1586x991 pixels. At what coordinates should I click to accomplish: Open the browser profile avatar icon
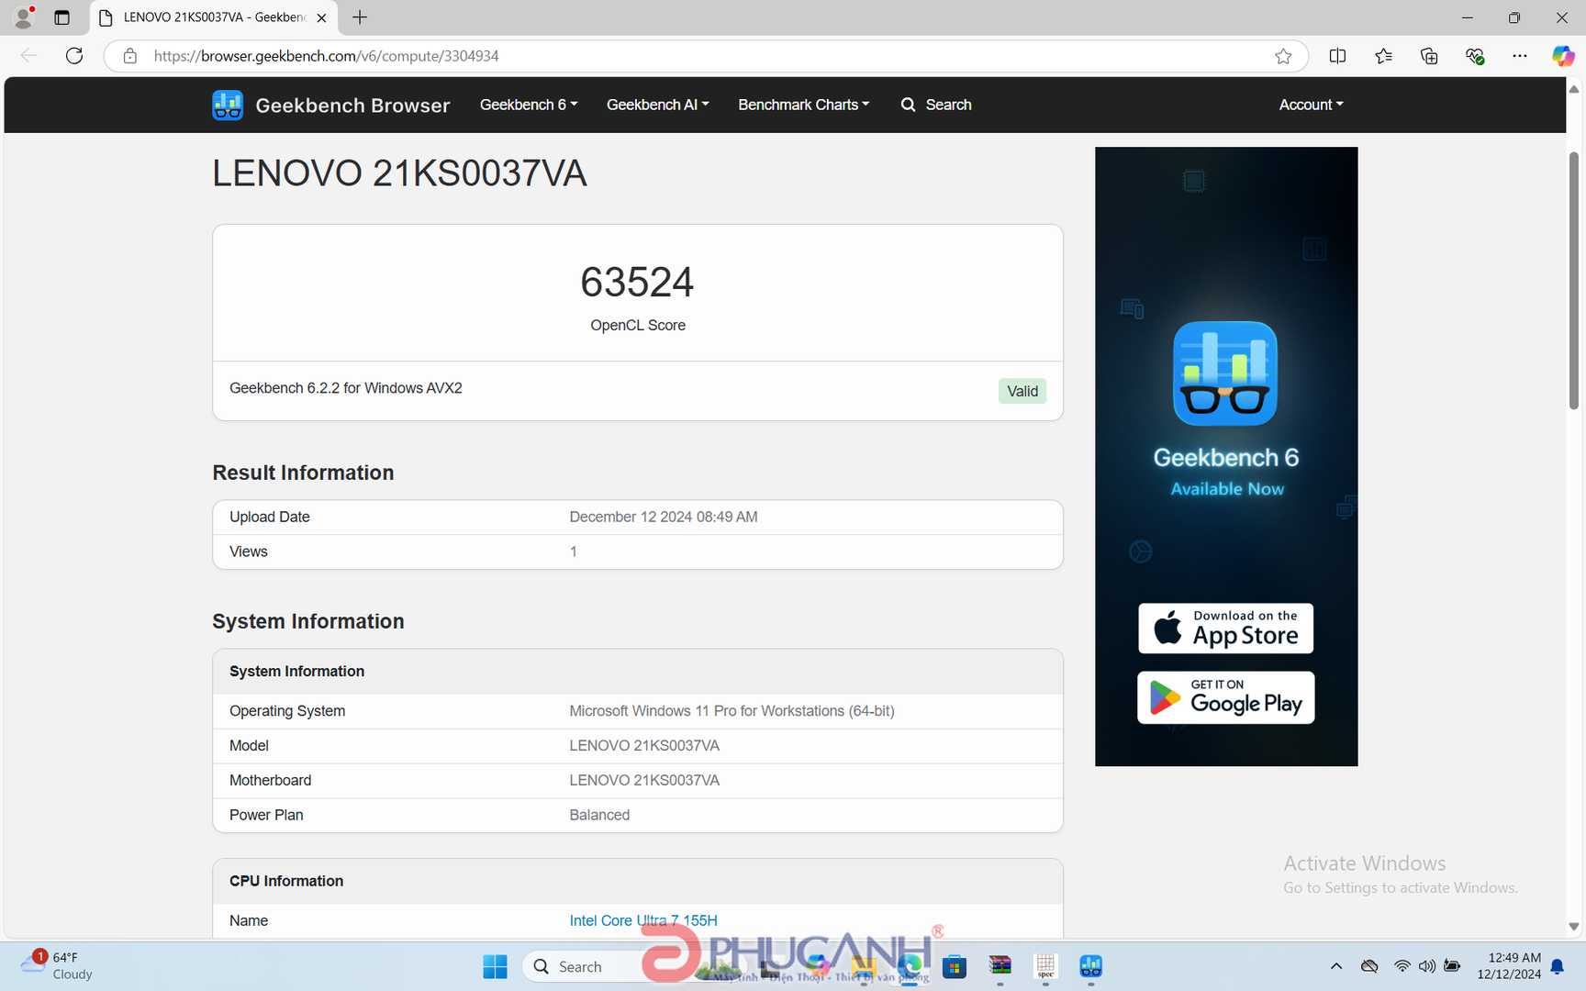pyautogui.click(x=24, y=17)
